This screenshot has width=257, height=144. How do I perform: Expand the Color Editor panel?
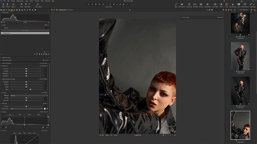coord(181,17)
